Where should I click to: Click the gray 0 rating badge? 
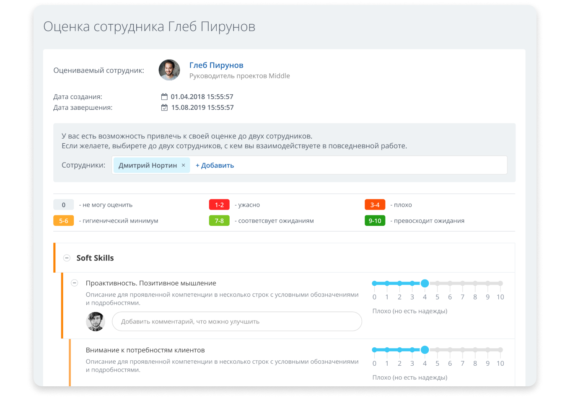[63, 204]
